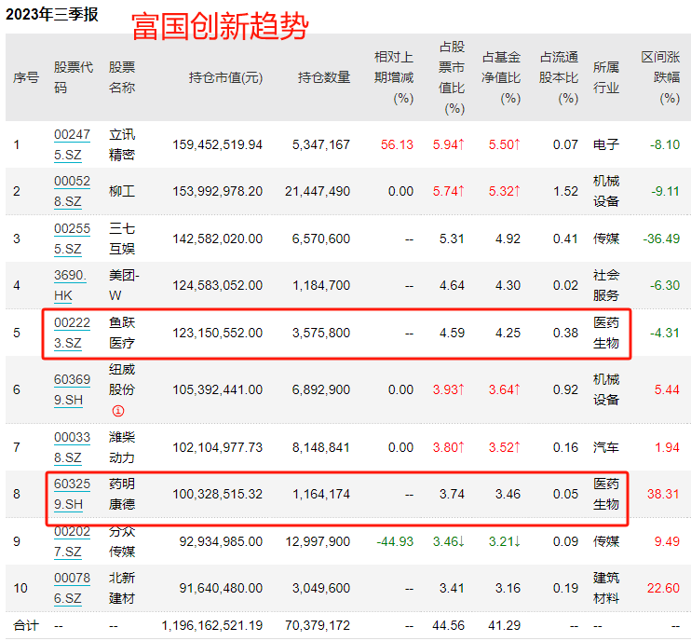Open stock code link 002223.SZ
The image size is (691, 641).
tap(73, 333)
